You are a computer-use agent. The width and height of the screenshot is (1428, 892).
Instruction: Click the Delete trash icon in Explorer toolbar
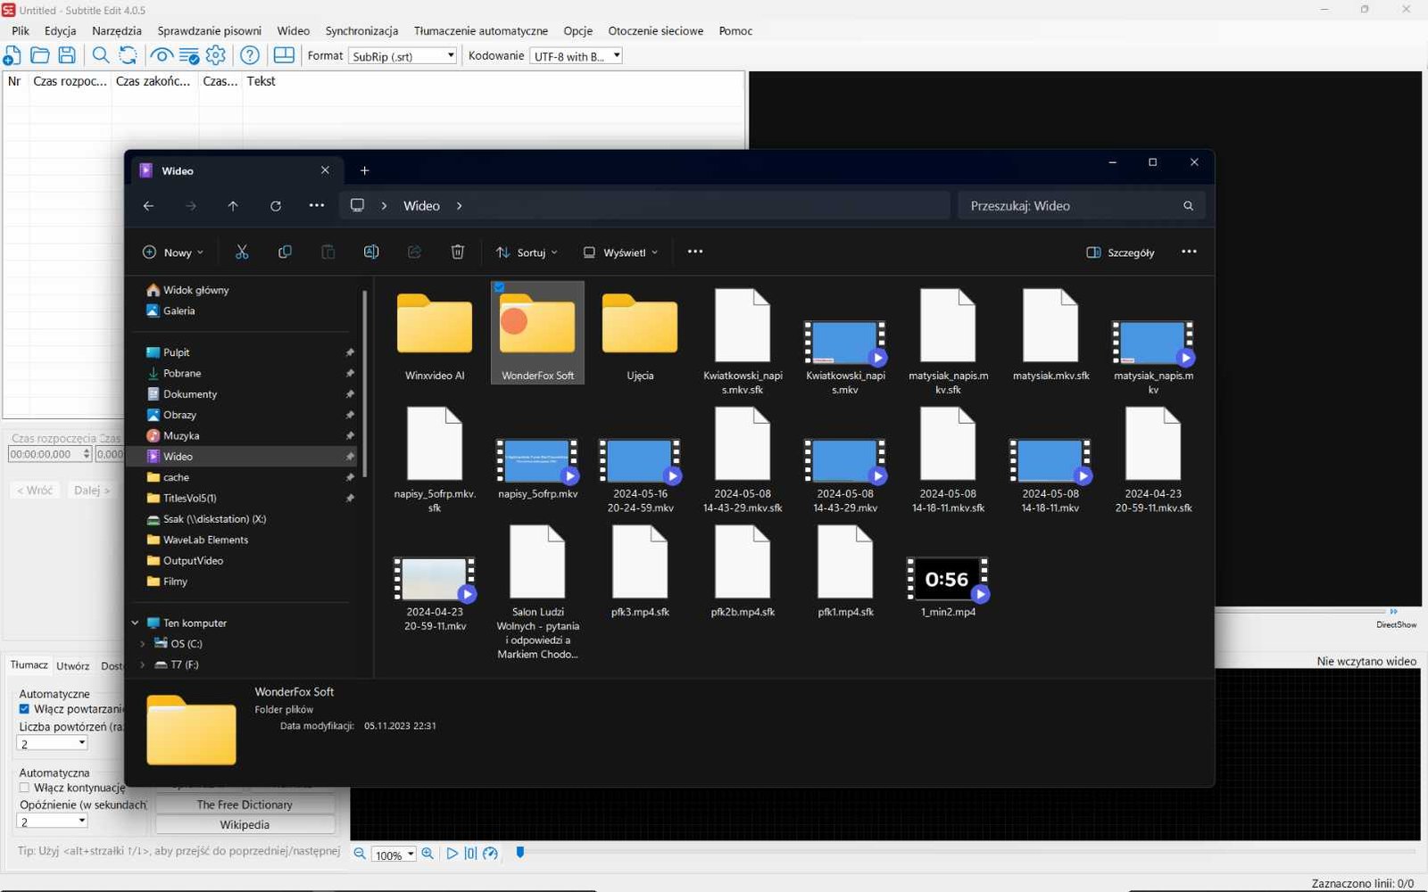tap(458, 252)
